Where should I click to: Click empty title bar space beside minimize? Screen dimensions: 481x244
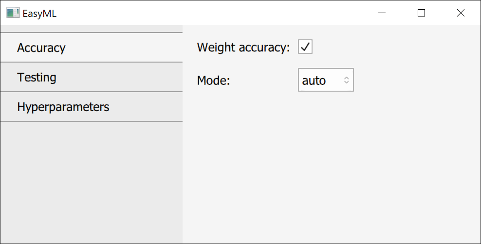pos(243,13)
